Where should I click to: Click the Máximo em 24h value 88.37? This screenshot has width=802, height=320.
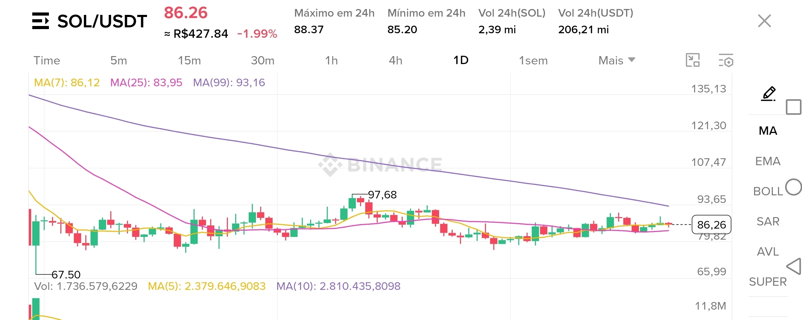(309, 29)
